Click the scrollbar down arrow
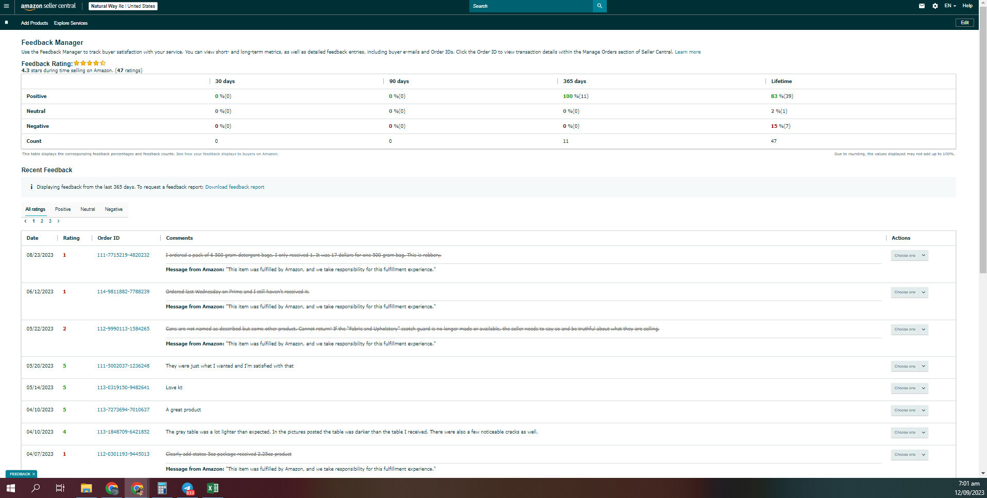987x498 pixels. (983, 473)
